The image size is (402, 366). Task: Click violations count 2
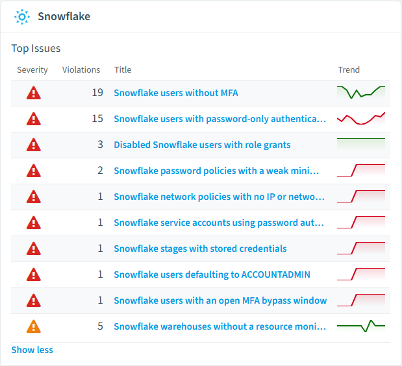(100, 171)
